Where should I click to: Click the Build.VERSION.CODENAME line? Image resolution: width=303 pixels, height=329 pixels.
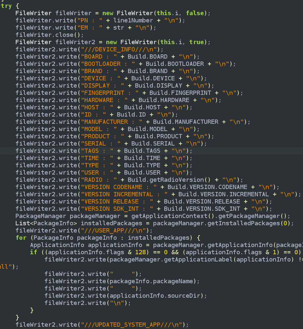[x=147, y=187]
